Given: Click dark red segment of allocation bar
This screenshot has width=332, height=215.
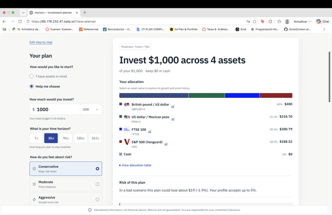Looking at the screenshot, I should (x=276, y=95).
